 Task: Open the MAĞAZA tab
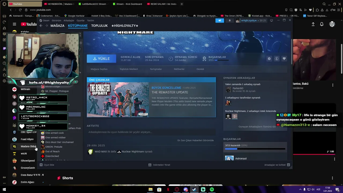click(57, 26)
